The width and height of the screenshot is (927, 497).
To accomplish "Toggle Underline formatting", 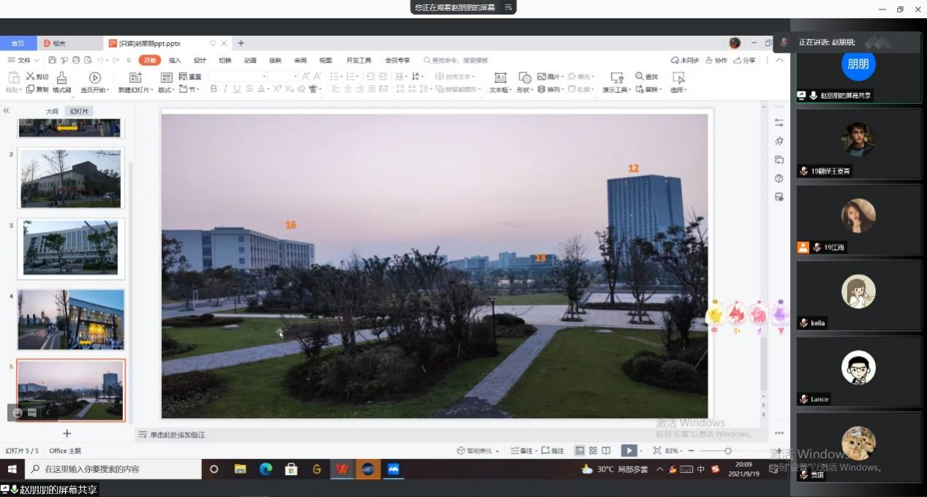I will (237, 89).
